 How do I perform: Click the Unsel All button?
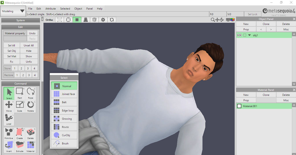(29, 45)
